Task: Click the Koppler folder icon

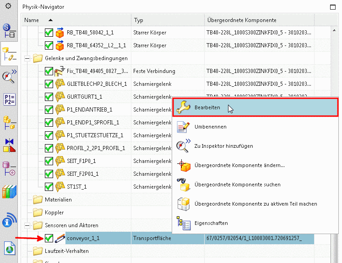Action: [x=38, y=213]
